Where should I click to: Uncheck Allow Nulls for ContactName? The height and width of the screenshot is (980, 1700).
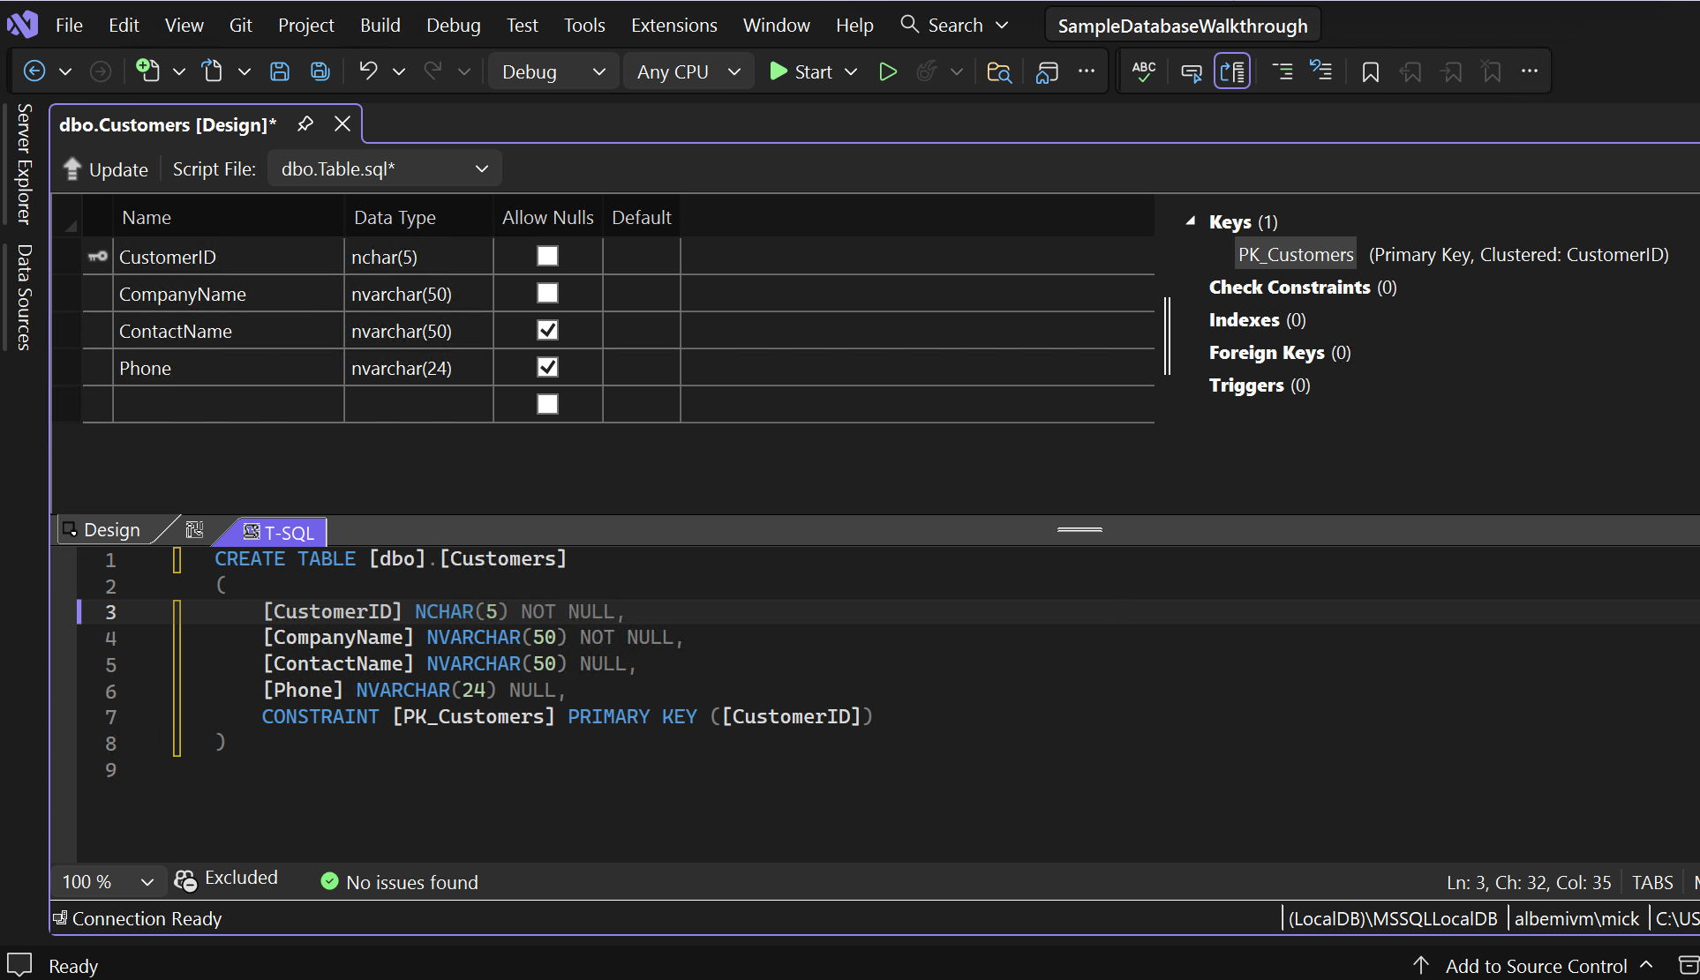(546, 330)
